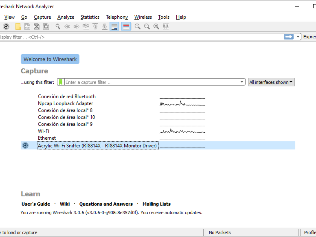The height and width of the screenshot is (237, 316).
Task: Open the Mailing Lists link
Action: pos(157,204)
